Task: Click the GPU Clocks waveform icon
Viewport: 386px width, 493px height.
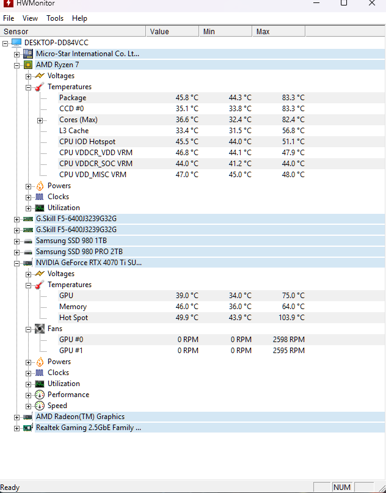Action: tap(40, 373)
